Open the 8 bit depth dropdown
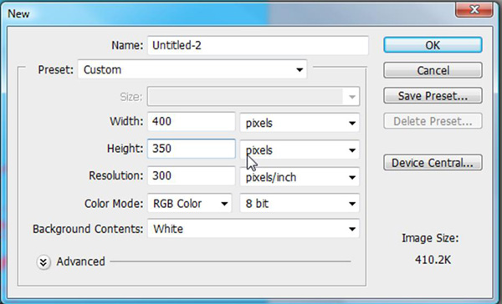Image resolution: width=502 pixels, height=304 pixels. pyautogui.click(x=300, y=203)
